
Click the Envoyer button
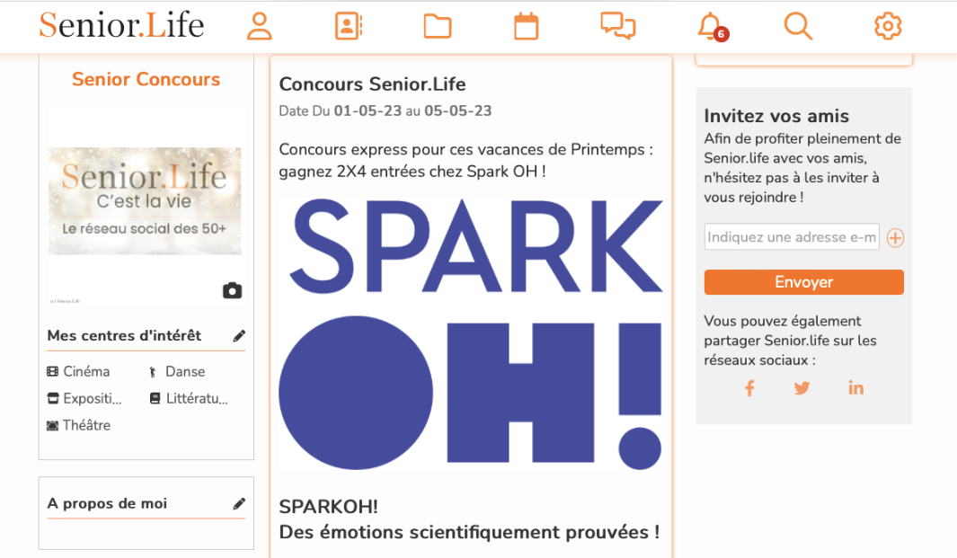pyautogui.click(x=804, y=282)
